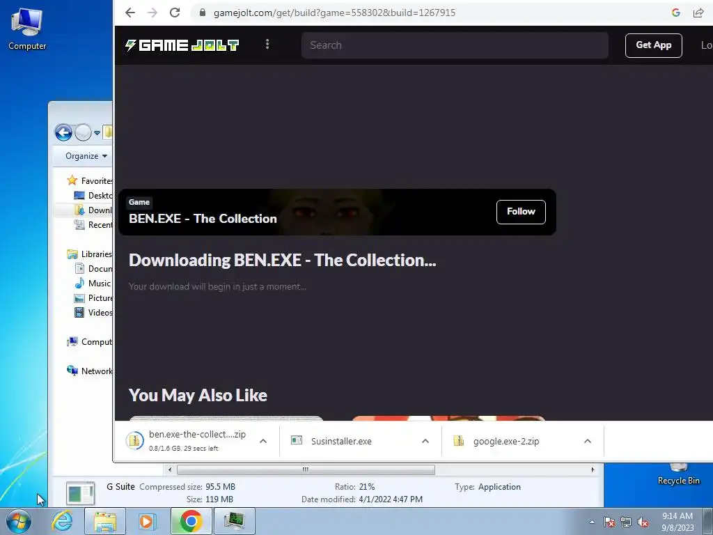The image size is (713, 535).
Task: Select the Recycle Bin desktop icon
Action: point(678,474)
